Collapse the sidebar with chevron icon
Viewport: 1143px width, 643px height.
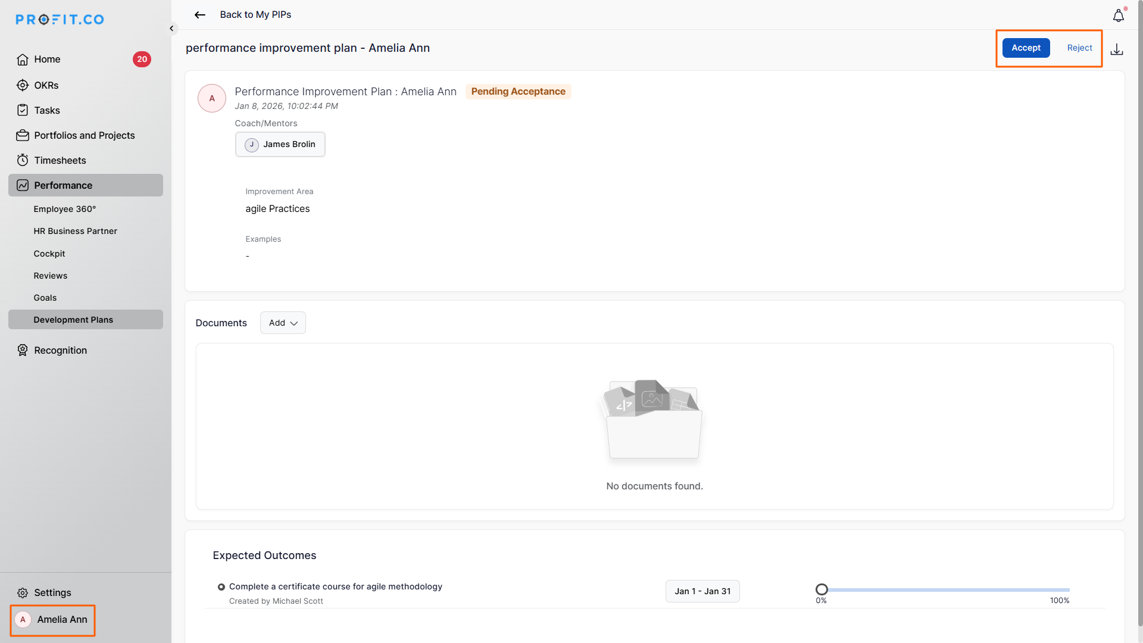(171, 28)
